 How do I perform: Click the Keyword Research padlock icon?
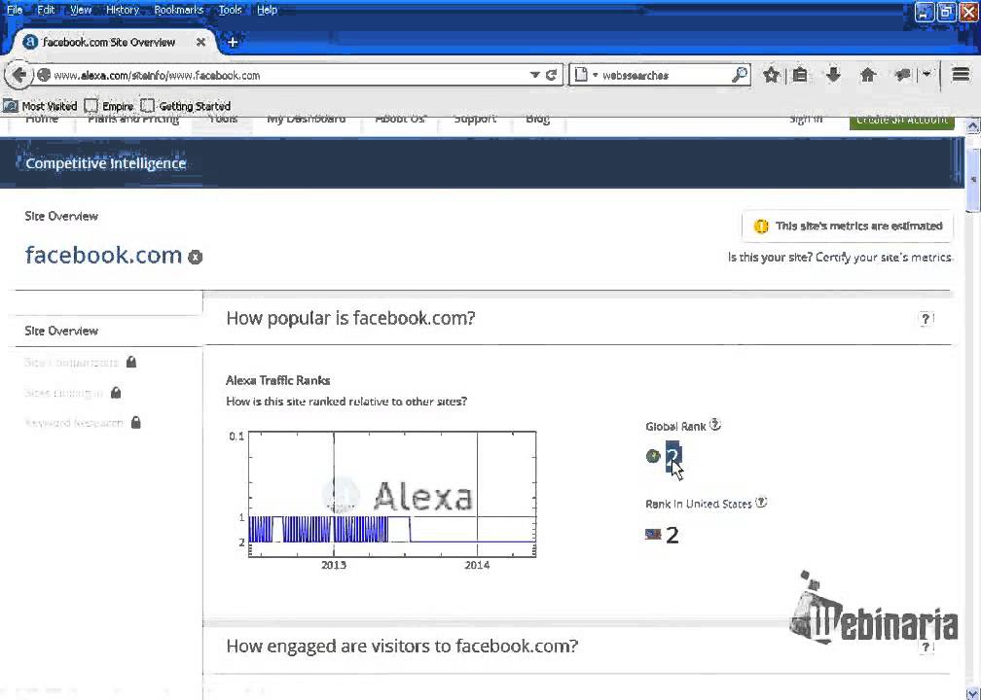point(136,423)
